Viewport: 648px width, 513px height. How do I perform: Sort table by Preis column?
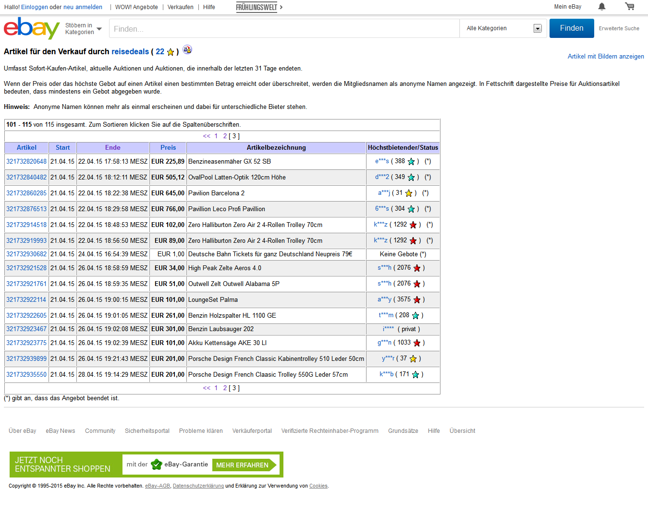click(168, 147)
